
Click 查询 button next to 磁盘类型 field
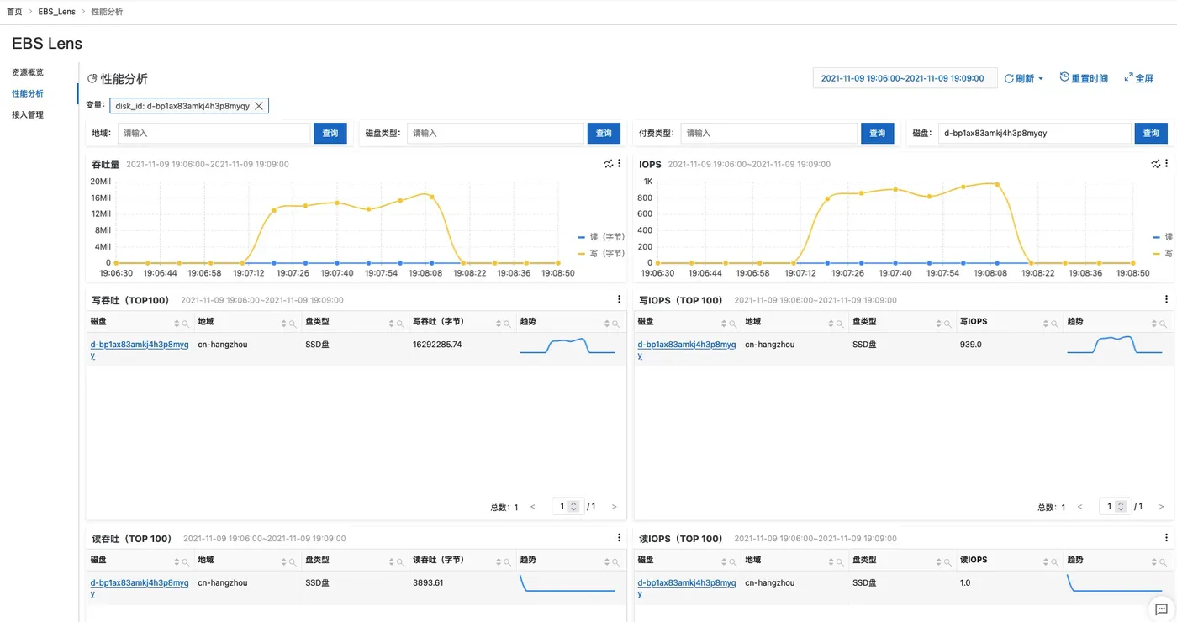coord(604,133)
